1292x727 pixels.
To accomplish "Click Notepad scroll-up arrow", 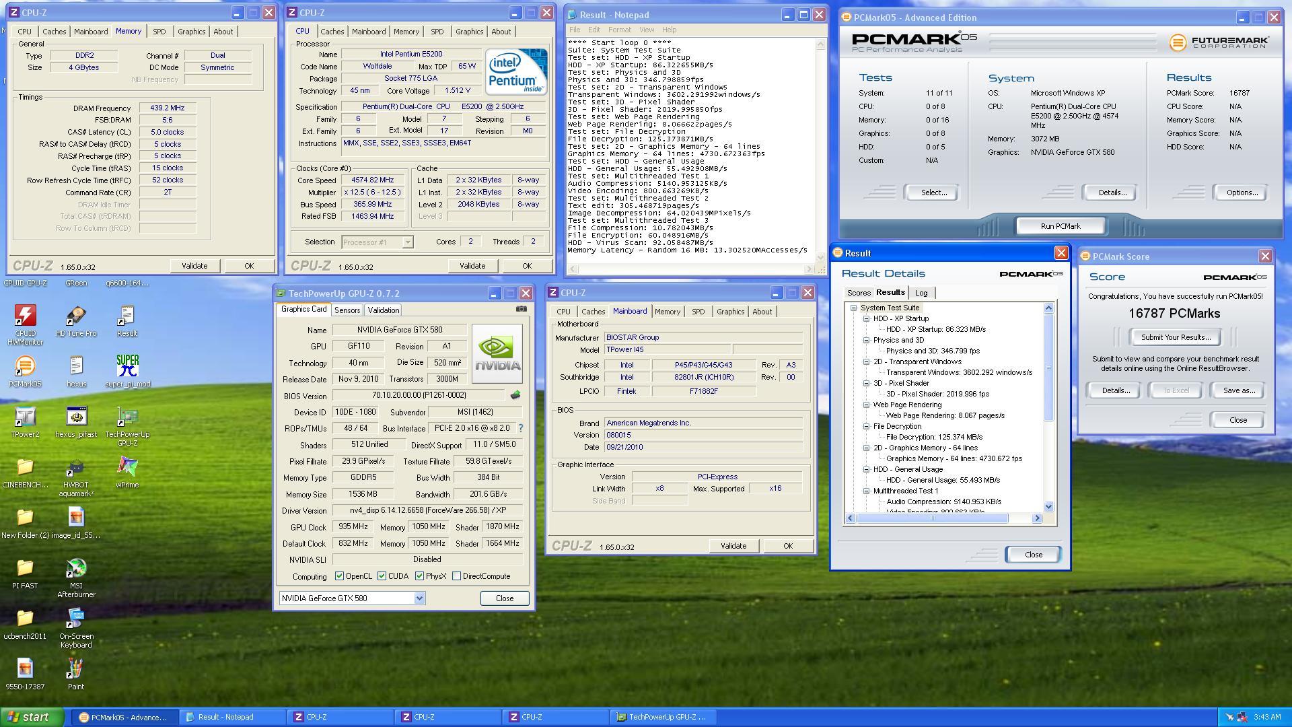I will [x=820, y=44].
